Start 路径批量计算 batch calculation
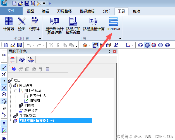The height and width of the screenshot is (140, 175). tap(94, 24)
